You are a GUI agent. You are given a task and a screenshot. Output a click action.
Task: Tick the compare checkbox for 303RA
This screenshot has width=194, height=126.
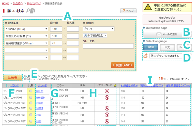click(31, 108)
